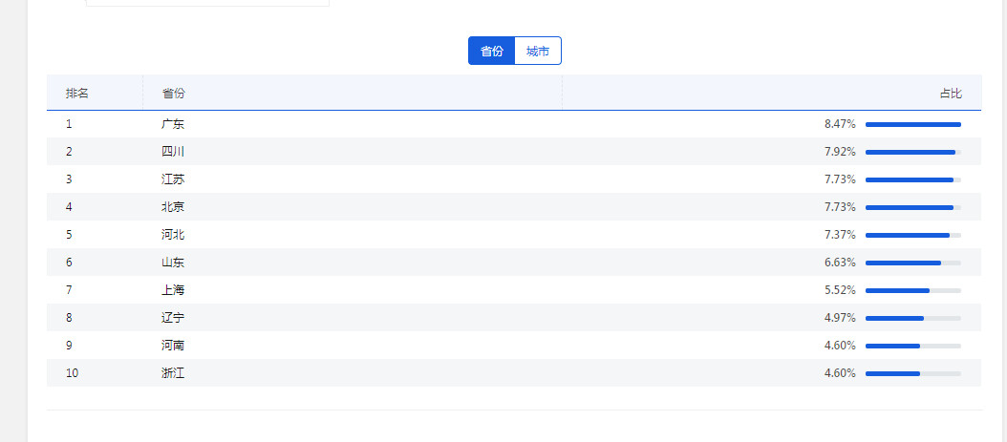Select the 辽宁 province name
The image size is (1007, 442).
[173, 318]
